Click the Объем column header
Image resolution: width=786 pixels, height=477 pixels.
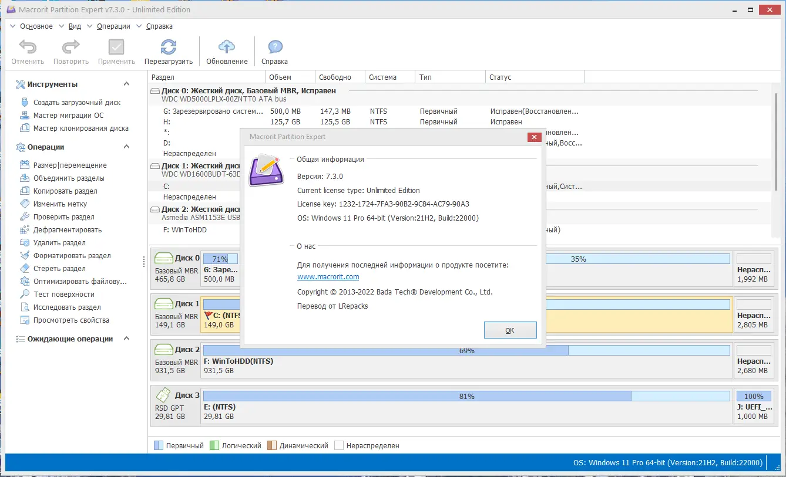pyautogui.click(x=291, y=77)
